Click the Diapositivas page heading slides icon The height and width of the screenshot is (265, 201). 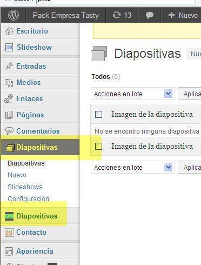(x=99, y=54)
